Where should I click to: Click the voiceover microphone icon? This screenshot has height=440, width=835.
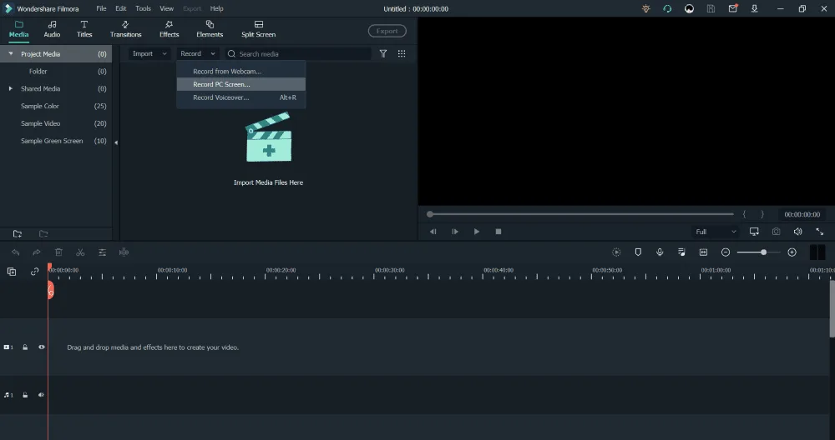coord(660,252)
